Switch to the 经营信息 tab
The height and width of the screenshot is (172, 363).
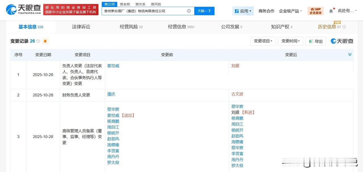pyautogui.click(x=181, y=27)
